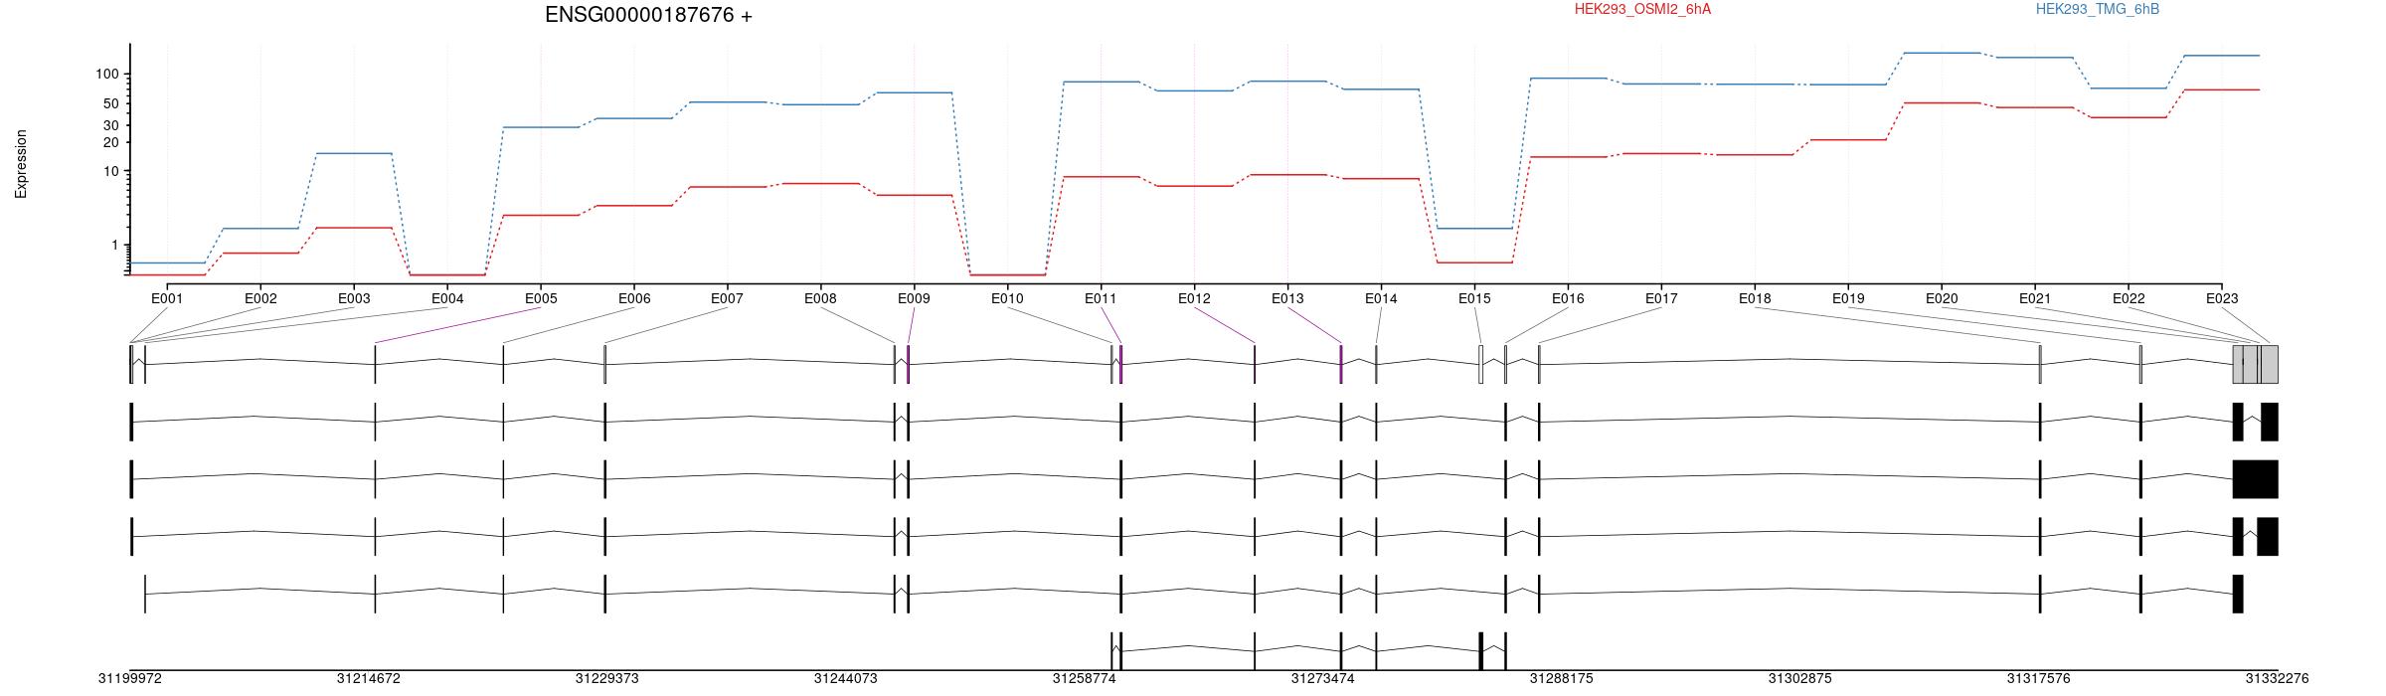Click exon label E016
The image size is (2386, 696).
1568,298
